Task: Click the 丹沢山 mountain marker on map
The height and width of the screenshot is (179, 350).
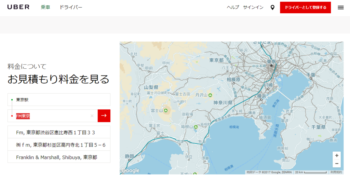Action: click(210, 95)
